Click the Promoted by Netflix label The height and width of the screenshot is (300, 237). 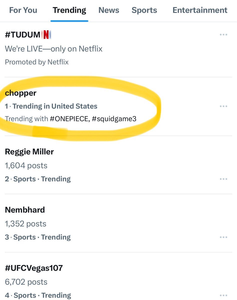click(37, 62)
